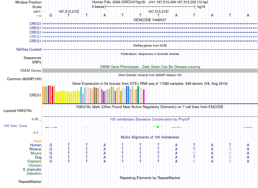Select the Rhesus species alignment row label
Image resolution: width=258 pixels, height=188 pixels.
[x=35, y=149]
